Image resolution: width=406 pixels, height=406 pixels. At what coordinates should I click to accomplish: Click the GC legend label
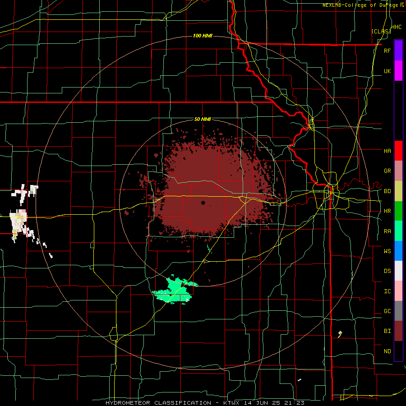tap(387, 311)
